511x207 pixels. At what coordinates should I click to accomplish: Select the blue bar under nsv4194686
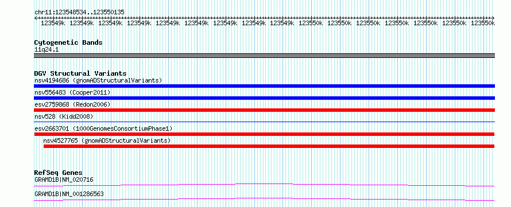pyautogui.click(x=264, y=86)
